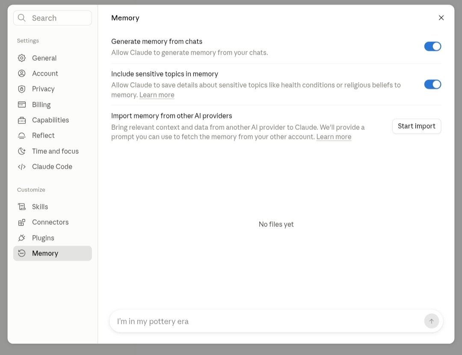Open Learn more link about sensitive topics
Viewport: 462px width, 355px height.
pyautogui.click(x=157, y=95)
